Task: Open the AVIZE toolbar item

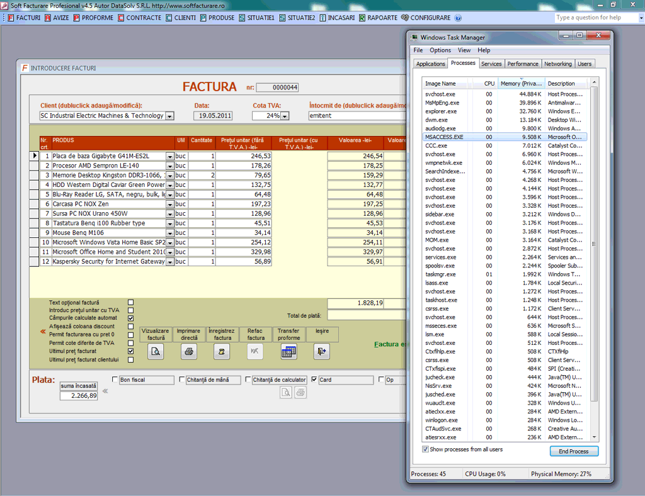Action: click(x=57, y=18)
